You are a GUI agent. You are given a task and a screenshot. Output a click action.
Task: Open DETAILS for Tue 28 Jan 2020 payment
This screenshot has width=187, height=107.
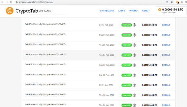(166, 105)
